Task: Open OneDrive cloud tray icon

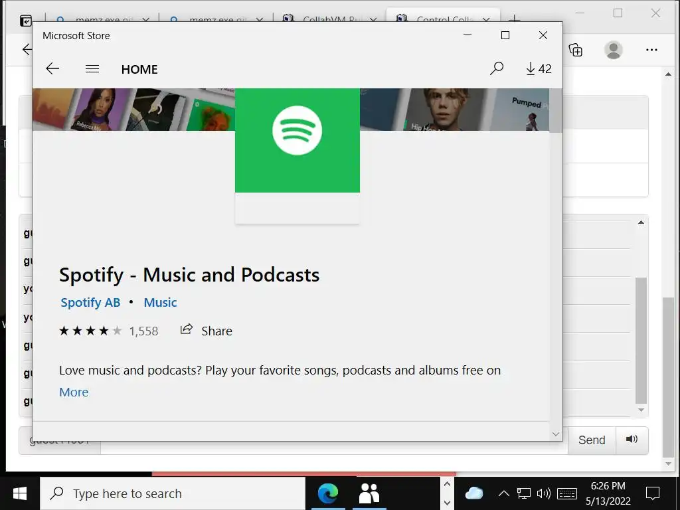Action: [474, 493]
